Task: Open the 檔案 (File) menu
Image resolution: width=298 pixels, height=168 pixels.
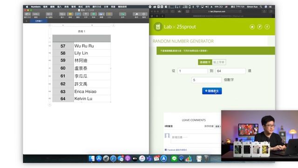Action: click(x=45, y=7)
